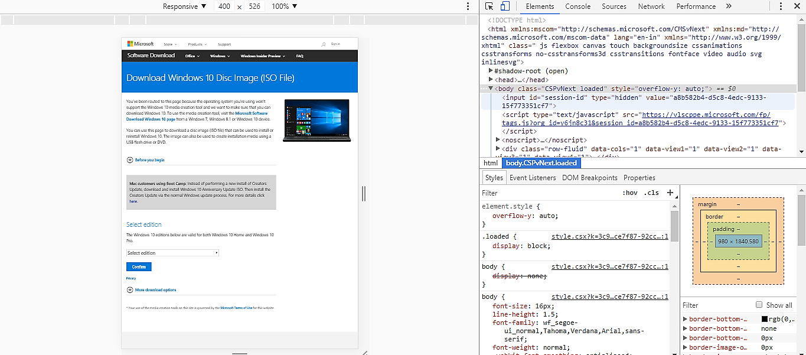Image resolution: width=806 pixels, height=355 pixels.
Task: Select the body.CSPvNext.loaded breadcrumb
Action: [x=541, y=163]
